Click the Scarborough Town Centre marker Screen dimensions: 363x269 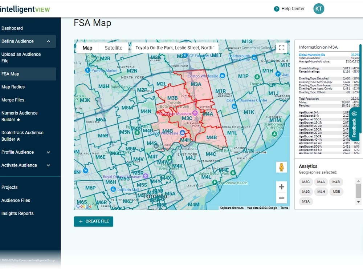(x=254, y=57)
